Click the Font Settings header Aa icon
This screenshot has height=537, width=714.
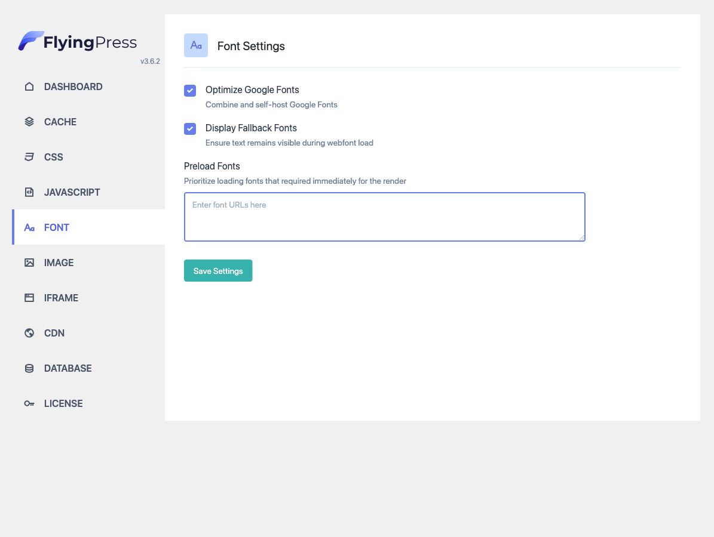196,45
